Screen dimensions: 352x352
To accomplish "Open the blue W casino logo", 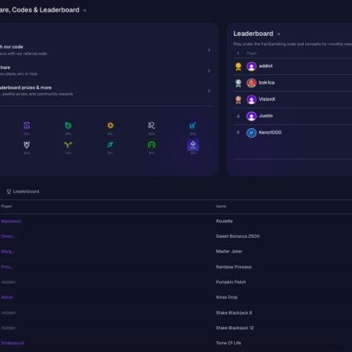I will point(192,126).
